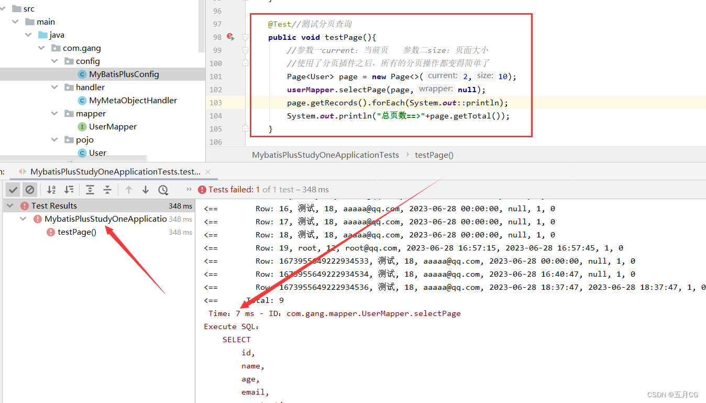Click console 'SELECT' keyword line

[x=237, y=340]
